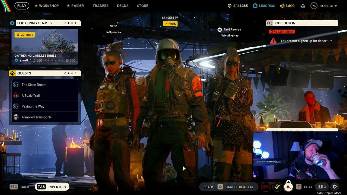Go to previous Quests page arrow
347x195 pixels.
tap(65, 73)
